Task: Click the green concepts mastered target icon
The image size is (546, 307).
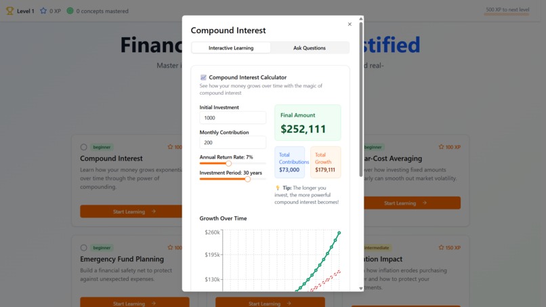Action: coord(70,11)
